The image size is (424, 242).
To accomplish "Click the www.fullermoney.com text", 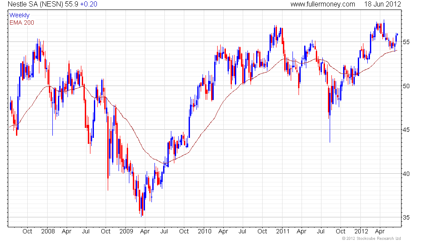I will (x=323, y=4).
